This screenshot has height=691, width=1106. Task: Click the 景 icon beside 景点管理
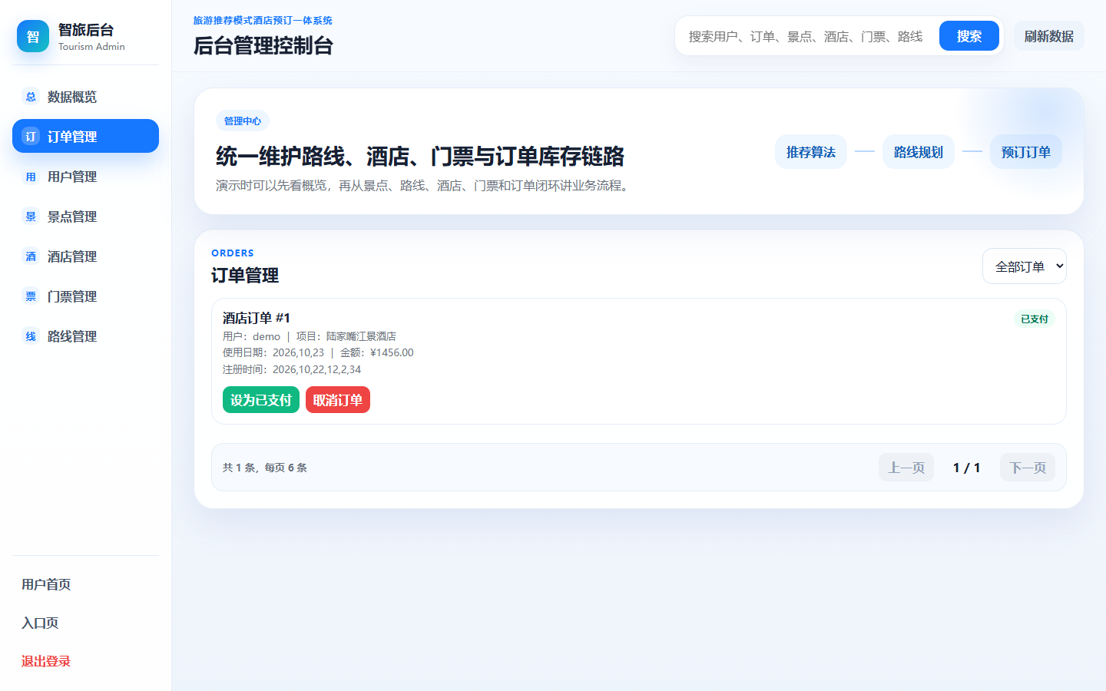click(31, 217)
